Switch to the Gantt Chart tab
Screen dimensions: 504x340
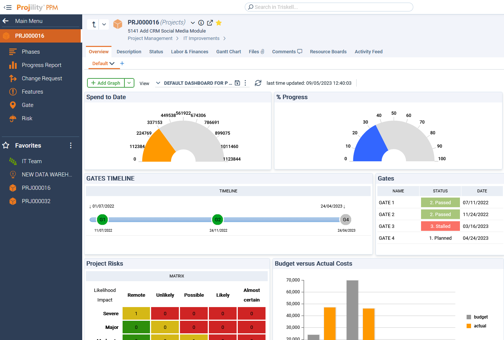tap(228, 51)
